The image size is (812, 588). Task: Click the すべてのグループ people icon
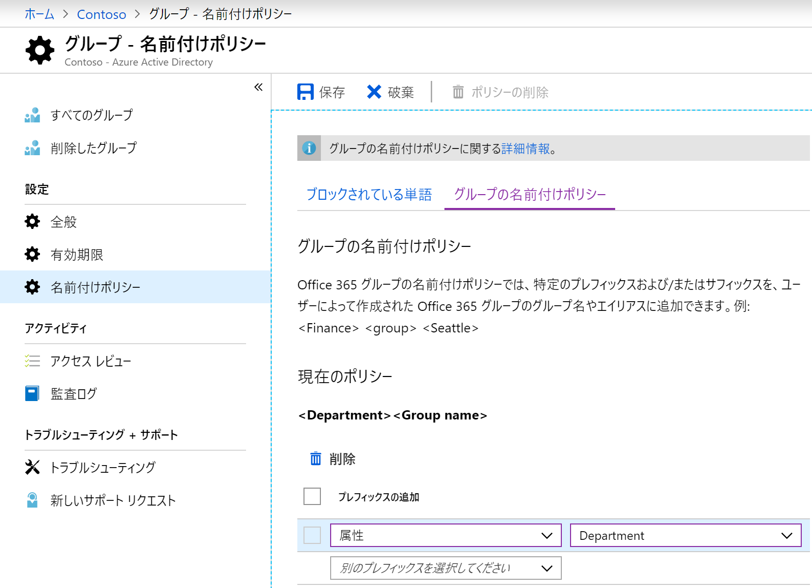(x=32, y=115)
